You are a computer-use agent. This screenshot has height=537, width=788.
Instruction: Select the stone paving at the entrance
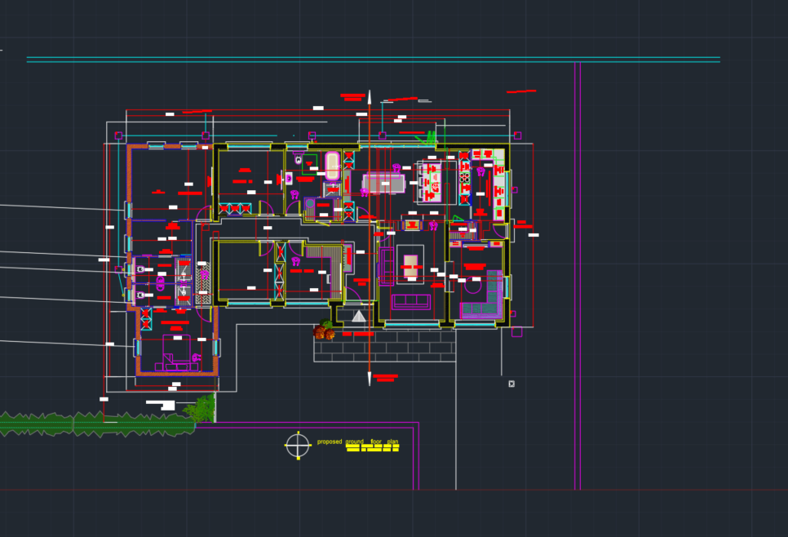(x=383, y=349)
